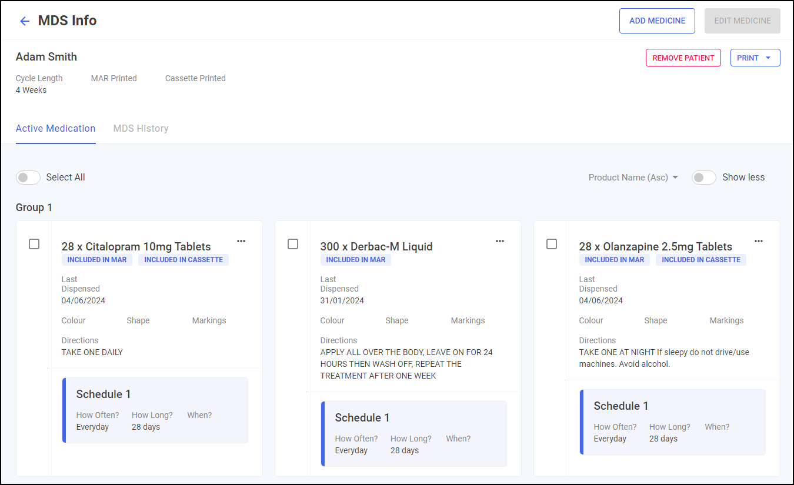Tick the Derbac-M Liquid checkbox

click(x=293, y=244)
